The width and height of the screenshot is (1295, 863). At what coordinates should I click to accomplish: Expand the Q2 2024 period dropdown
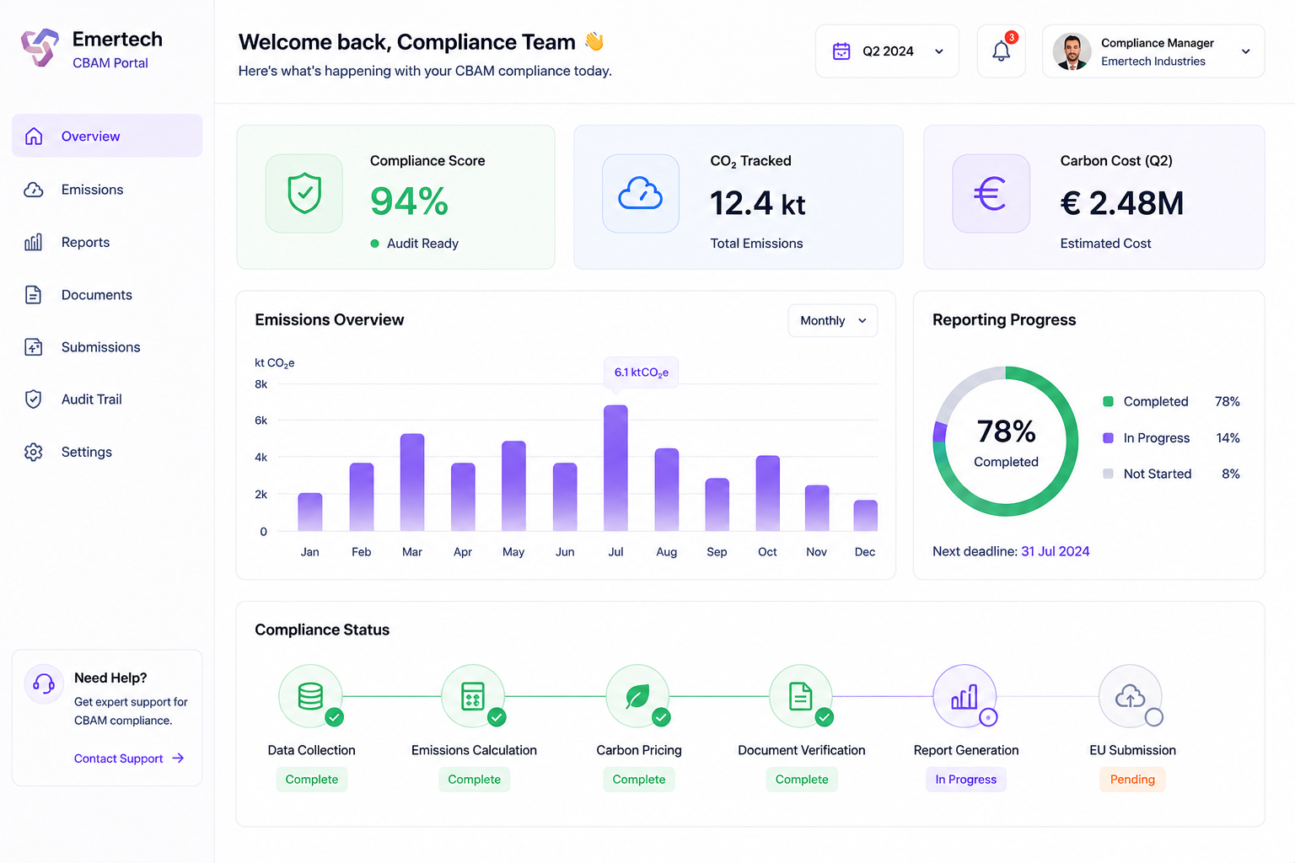pos(887,51)
